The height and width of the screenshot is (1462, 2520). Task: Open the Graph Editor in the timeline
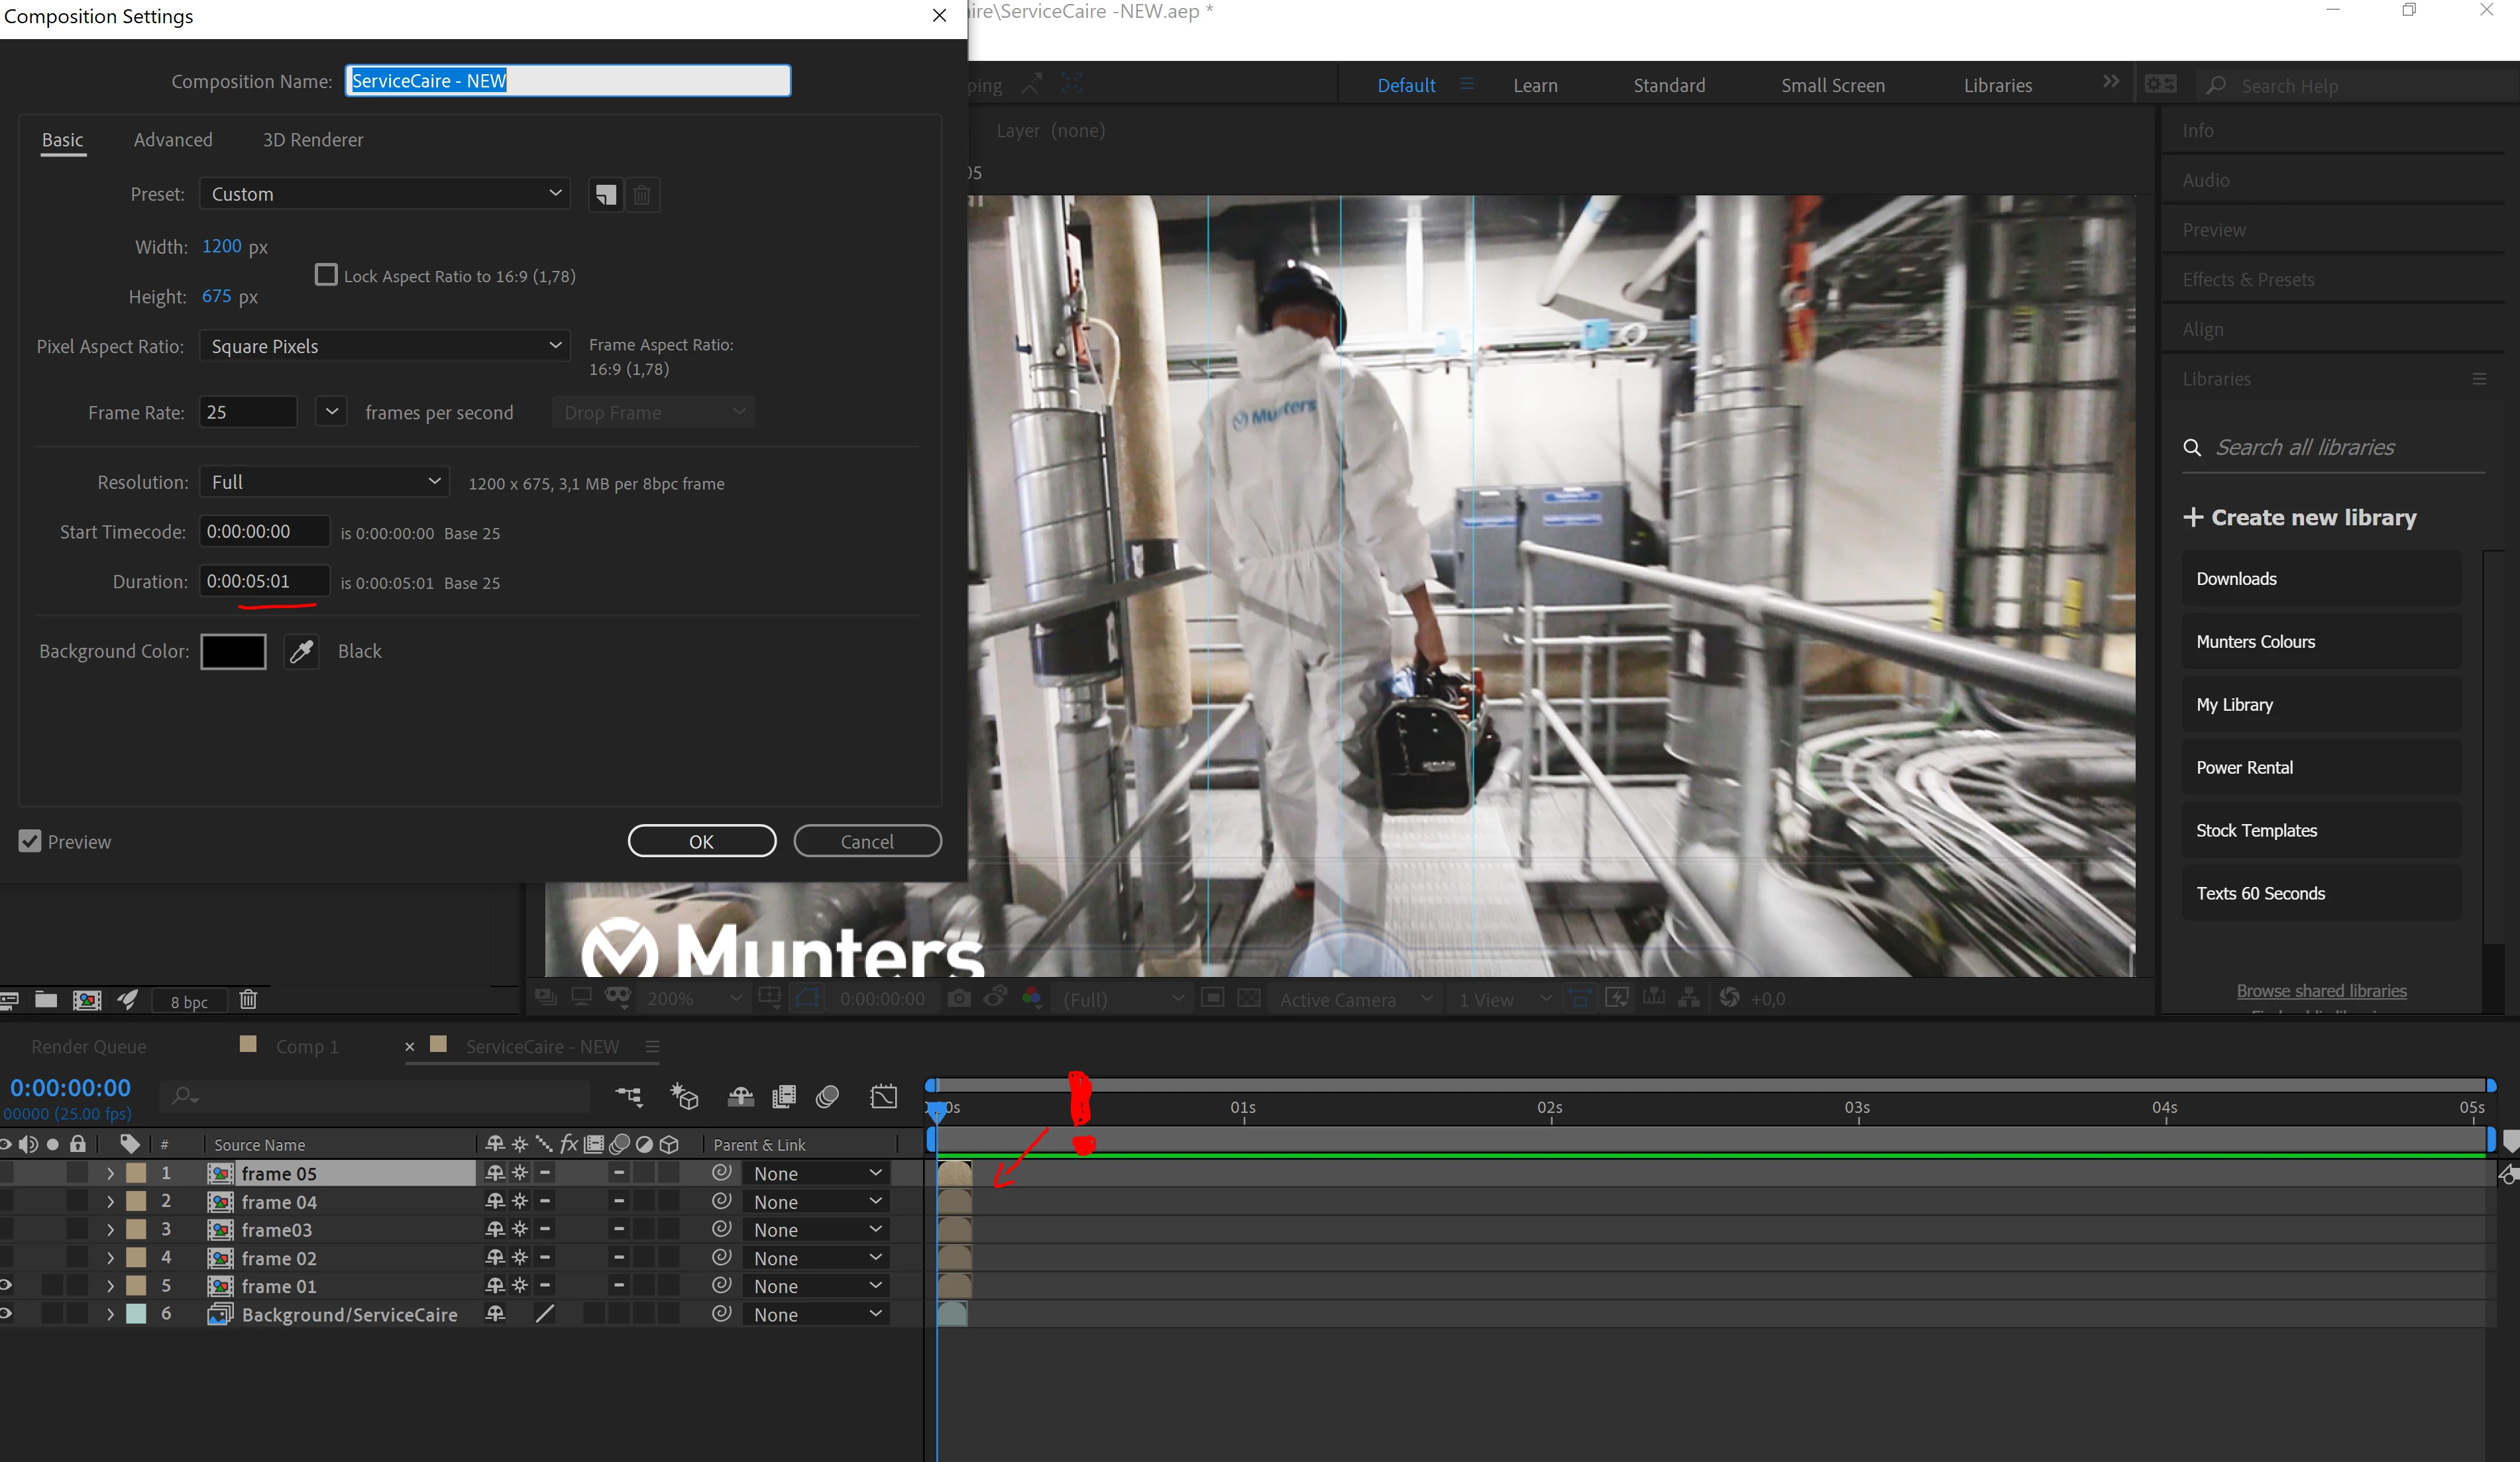[884, 1097]
